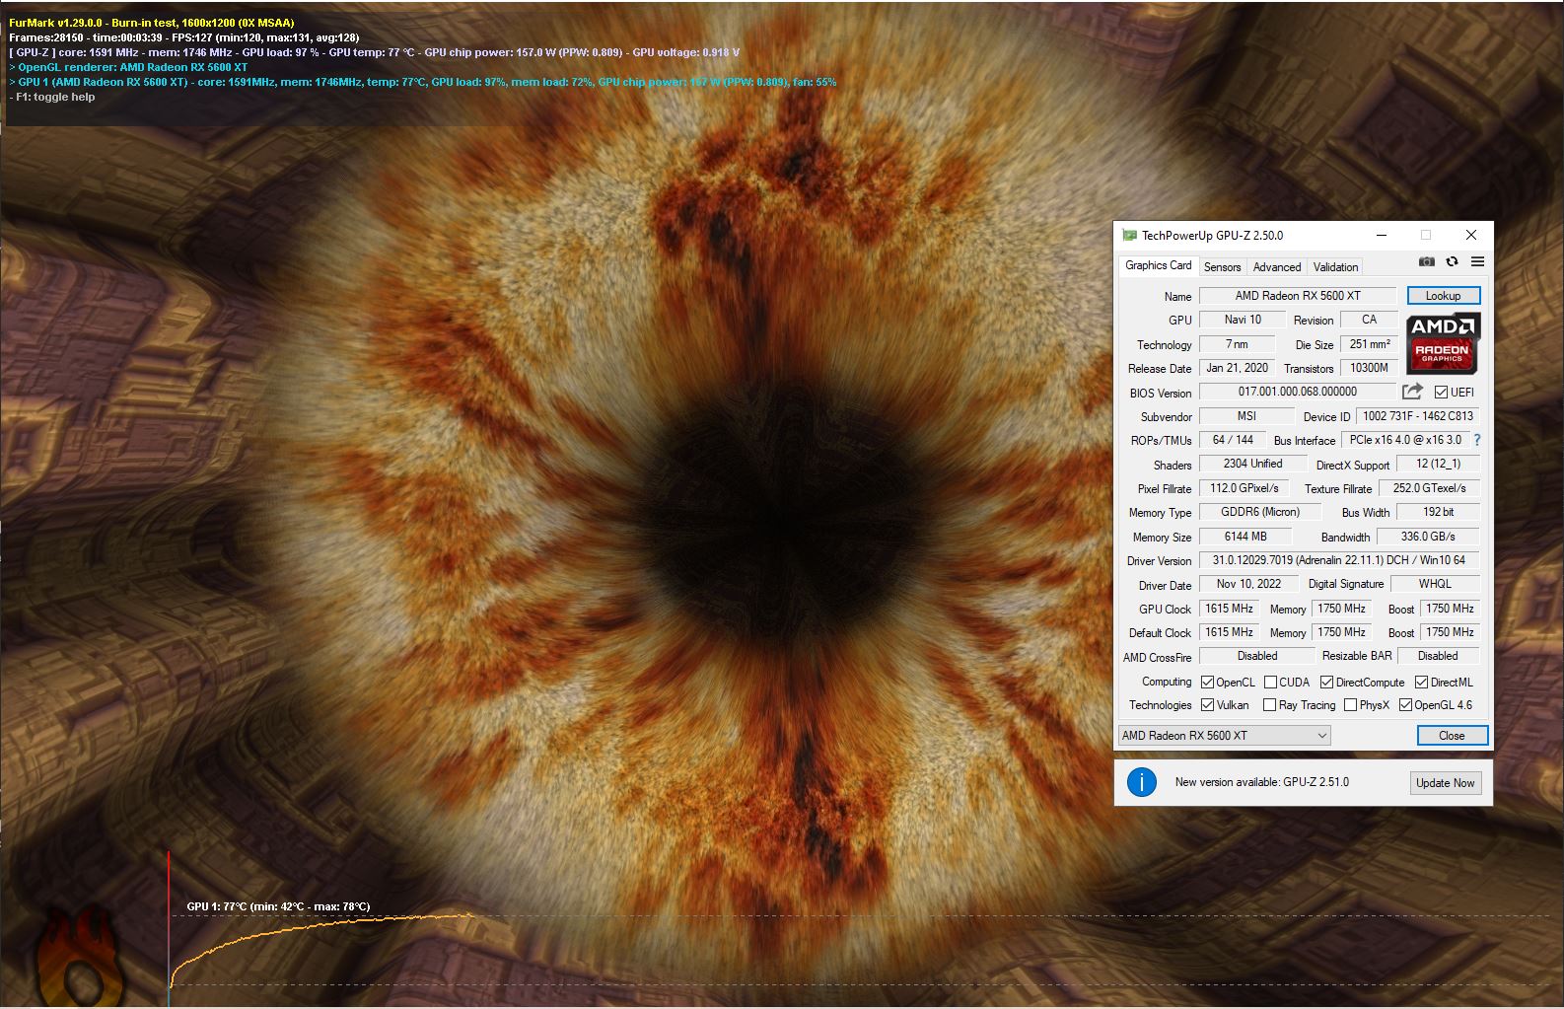Click the GPU-Z screenshot camera icon
This screenshot has width=1564, height=1009.
click(x=1426, y=261)
